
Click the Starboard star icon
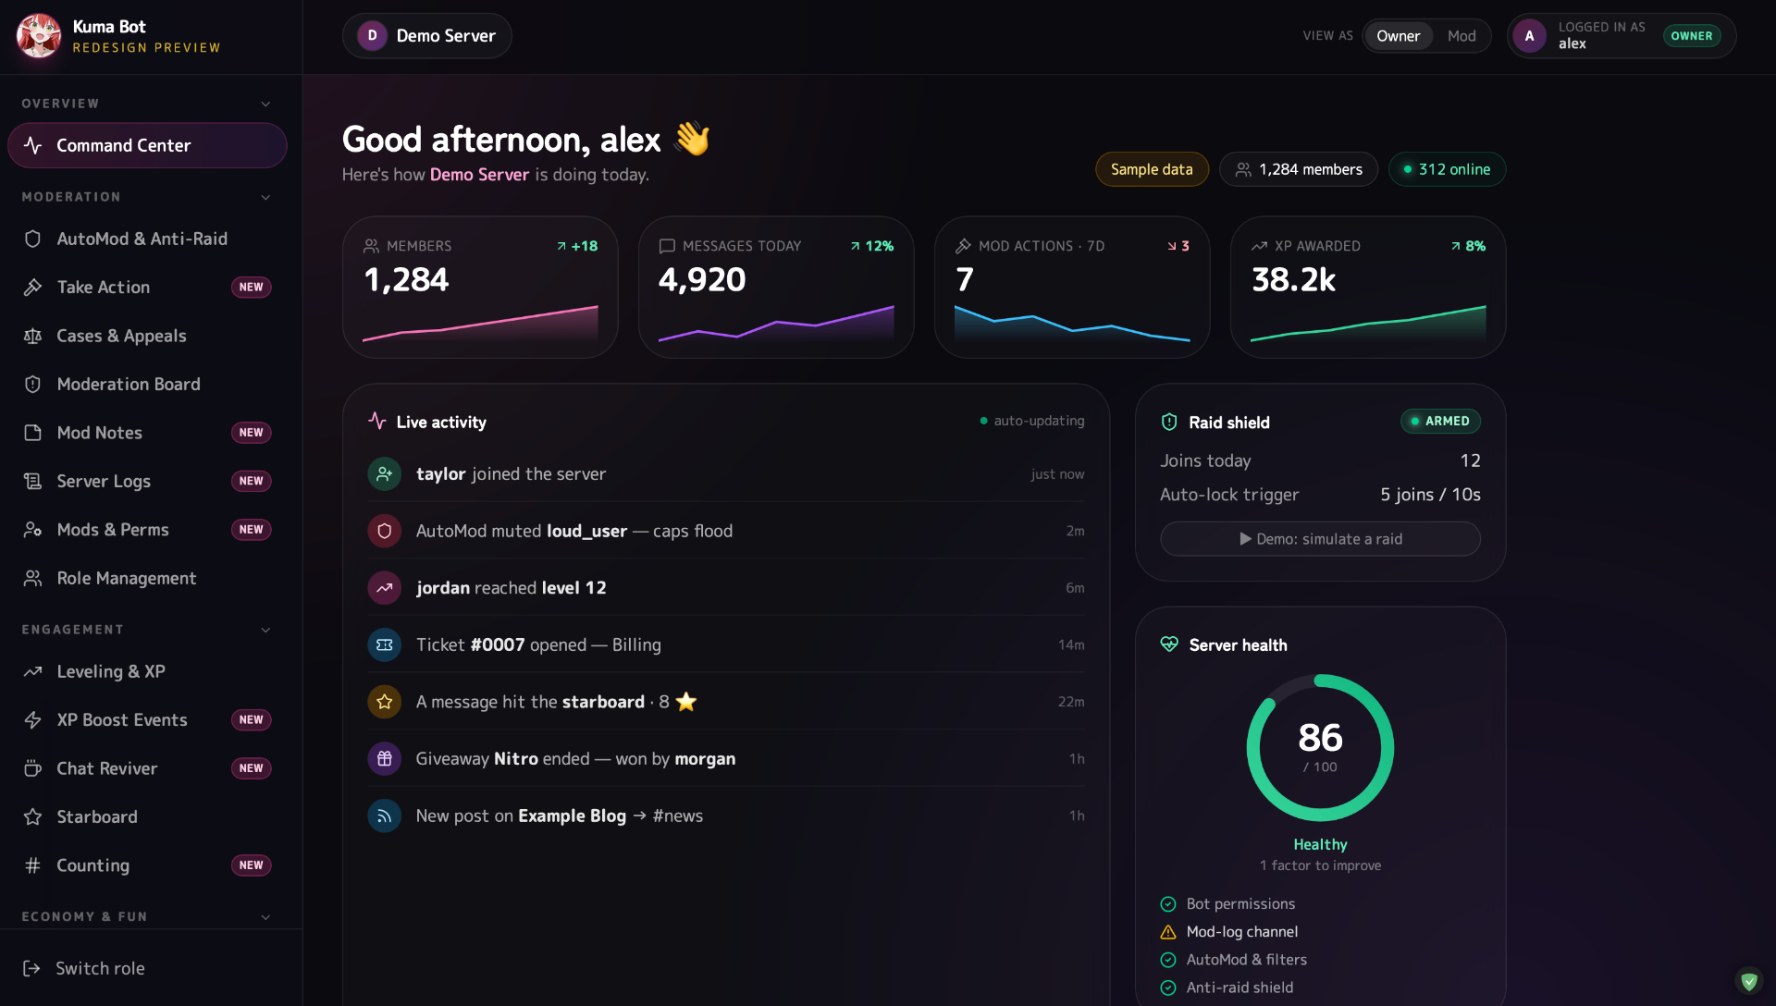click(32, 817)
